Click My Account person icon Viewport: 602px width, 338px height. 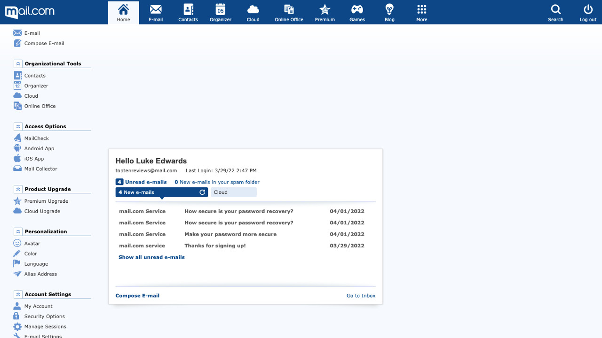pyautogui.click(x=17, y=306)
